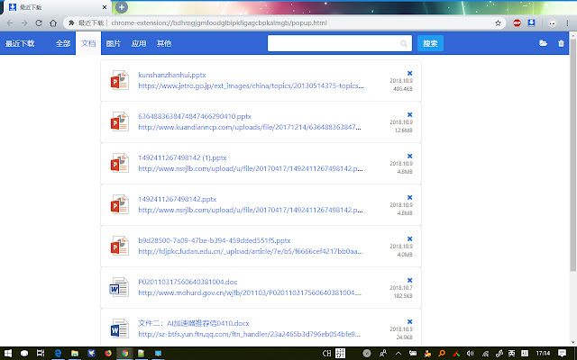This screenshot has width=577, height=360.
Task: Switch to the 应用 category tab
Action: [x=139, y=42]
